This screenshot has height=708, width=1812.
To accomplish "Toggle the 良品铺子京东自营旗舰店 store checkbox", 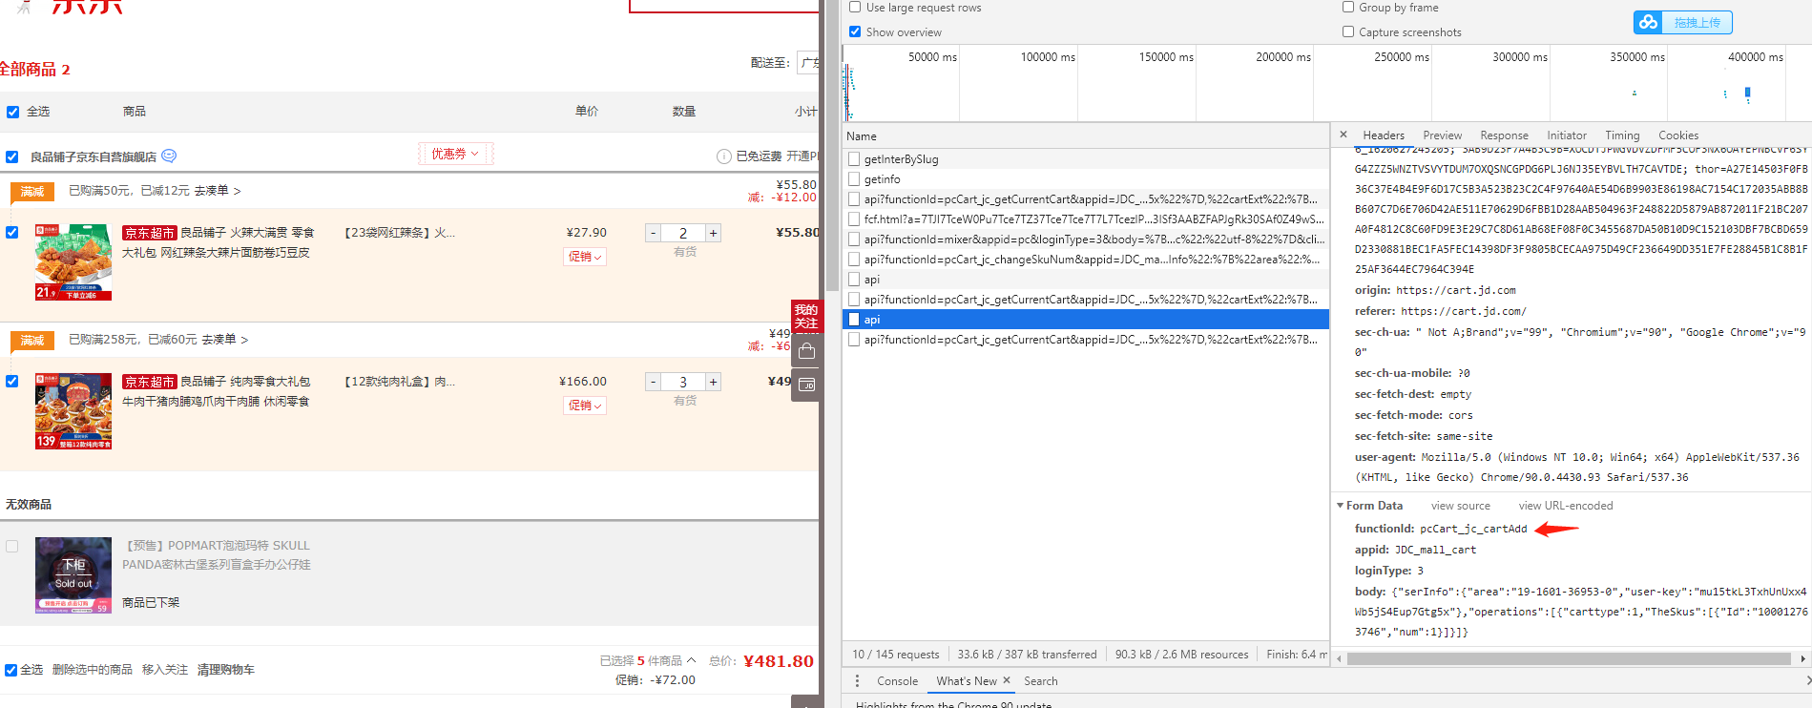I will tap(12, 156).
